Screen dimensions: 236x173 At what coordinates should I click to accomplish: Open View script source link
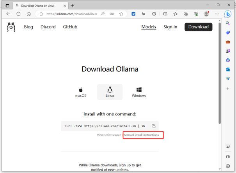[x=109, y=135]
